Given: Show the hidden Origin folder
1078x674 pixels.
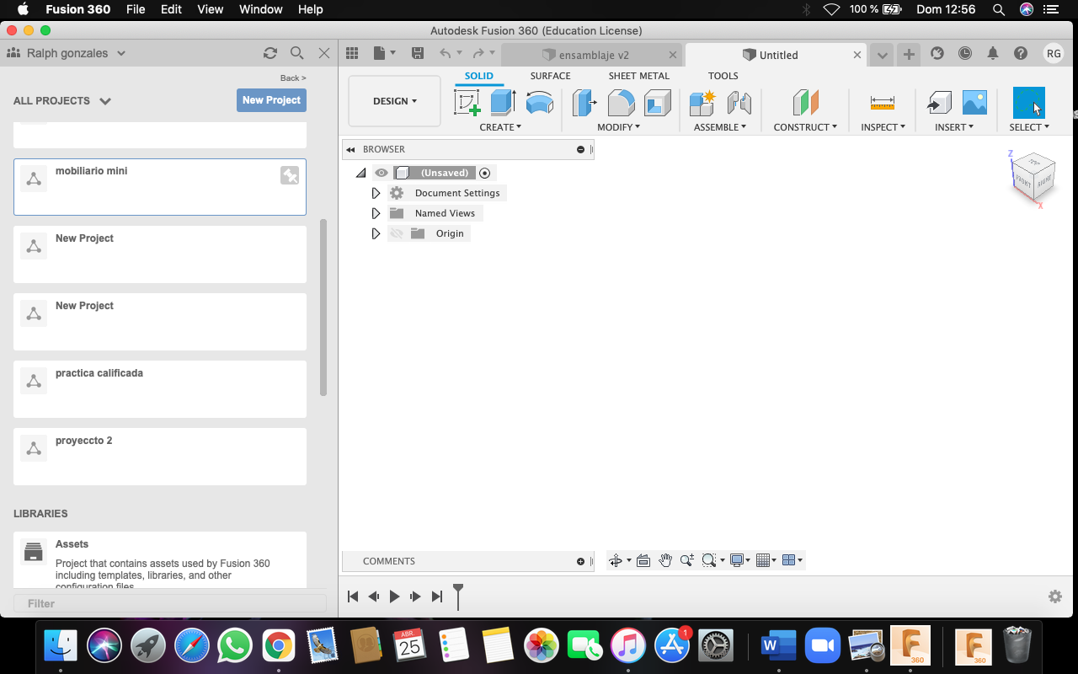Looking at the screenshot, I should tap(397, 233).
